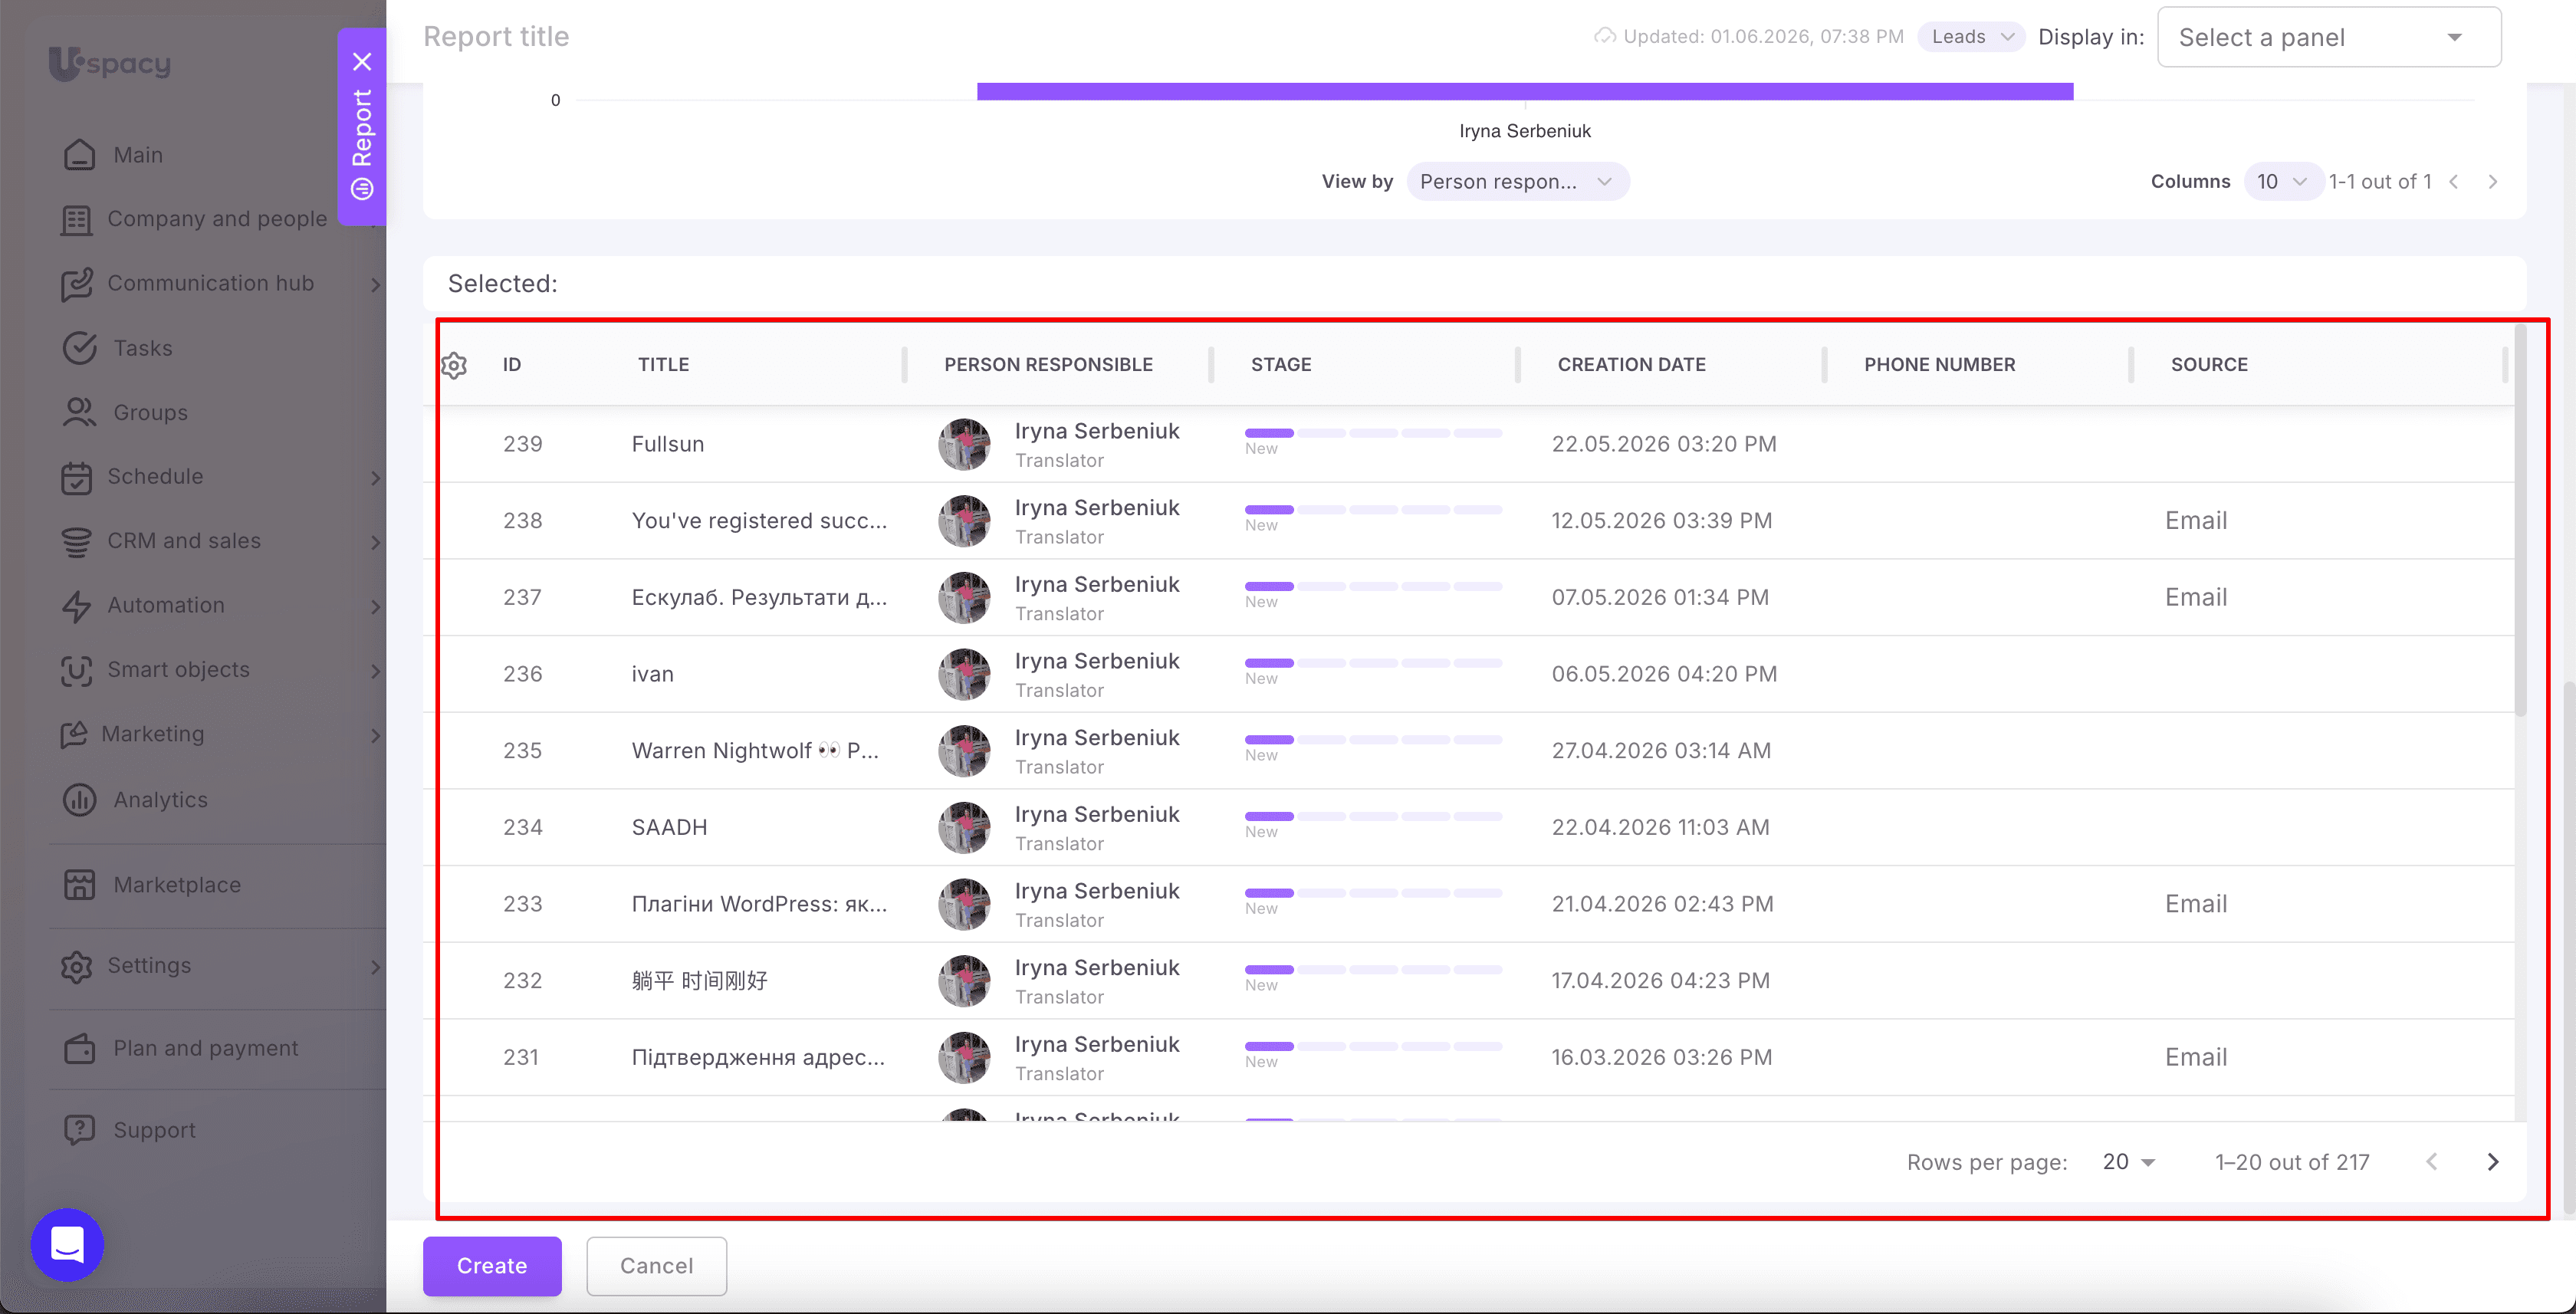Image resolution: width=2576 pixels, height=1314 pixels.
Task: Click Company and people building icon
Action: (x=77, y=219)
